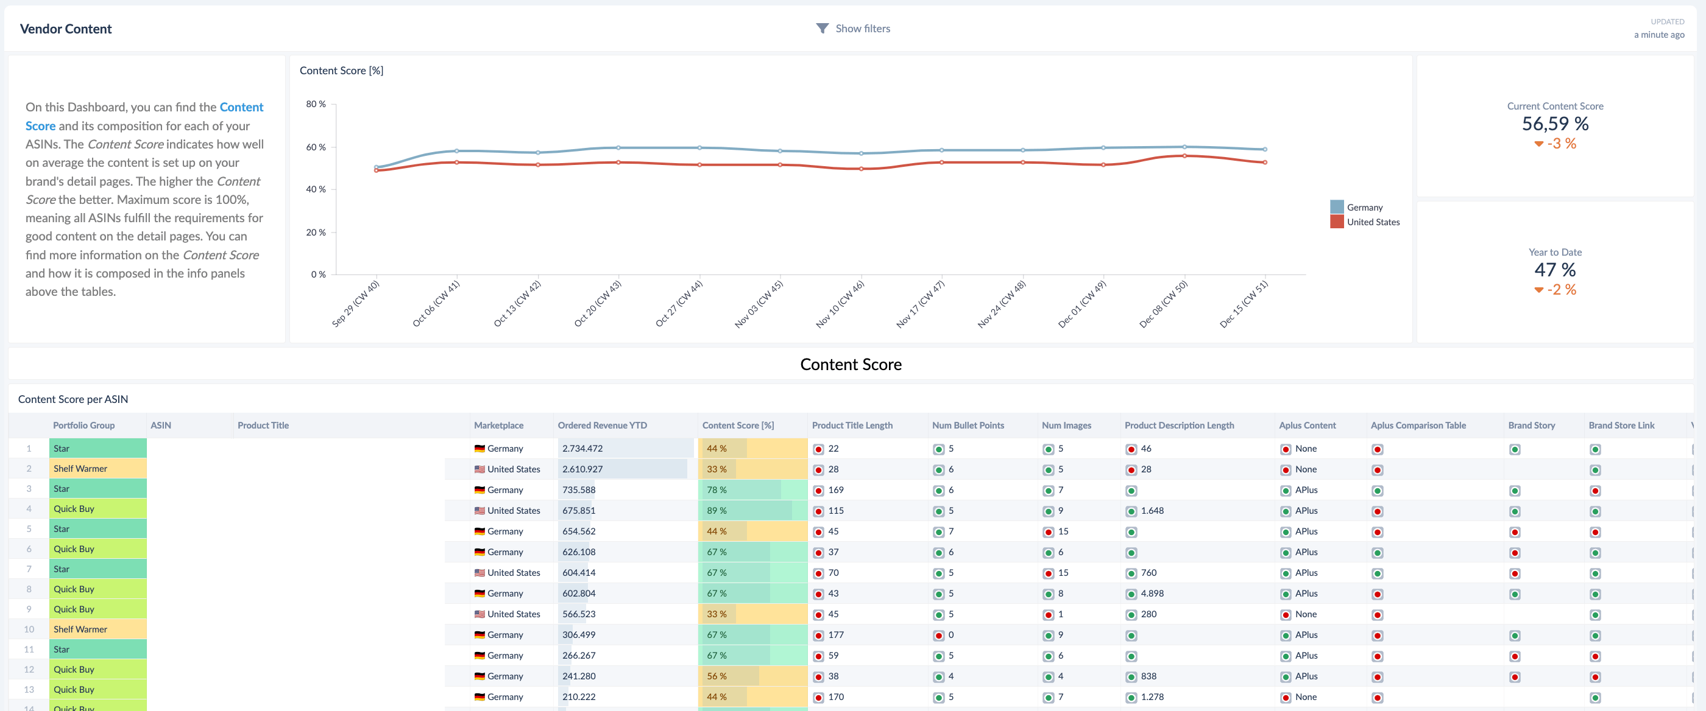Image resolution: width=1706 pixels, height=711 pixels.
Task: Click red Brand Store Link indicator in row 3
Action: [x=1595, y=491]
